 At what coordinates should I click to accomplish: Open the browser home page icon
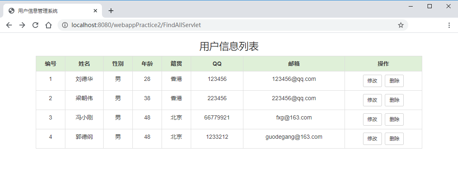pos(49,25)
